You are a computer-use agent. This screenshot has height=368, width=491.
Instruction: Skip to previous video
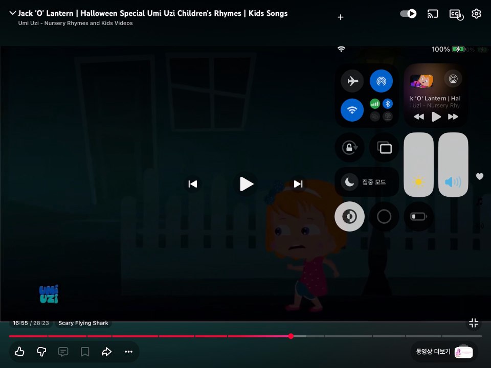(193, 184)
